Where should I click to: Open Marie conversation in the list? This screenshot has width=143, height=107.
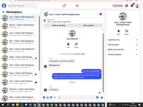coord(19,98)
